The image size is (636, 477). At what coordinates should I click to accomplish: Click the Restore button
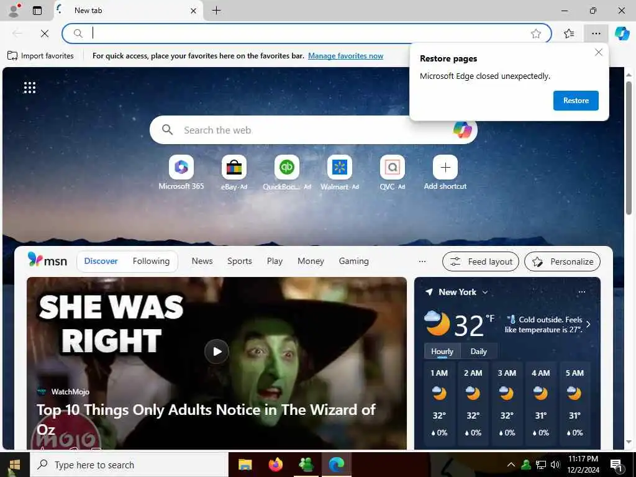[x=576, y=101]
